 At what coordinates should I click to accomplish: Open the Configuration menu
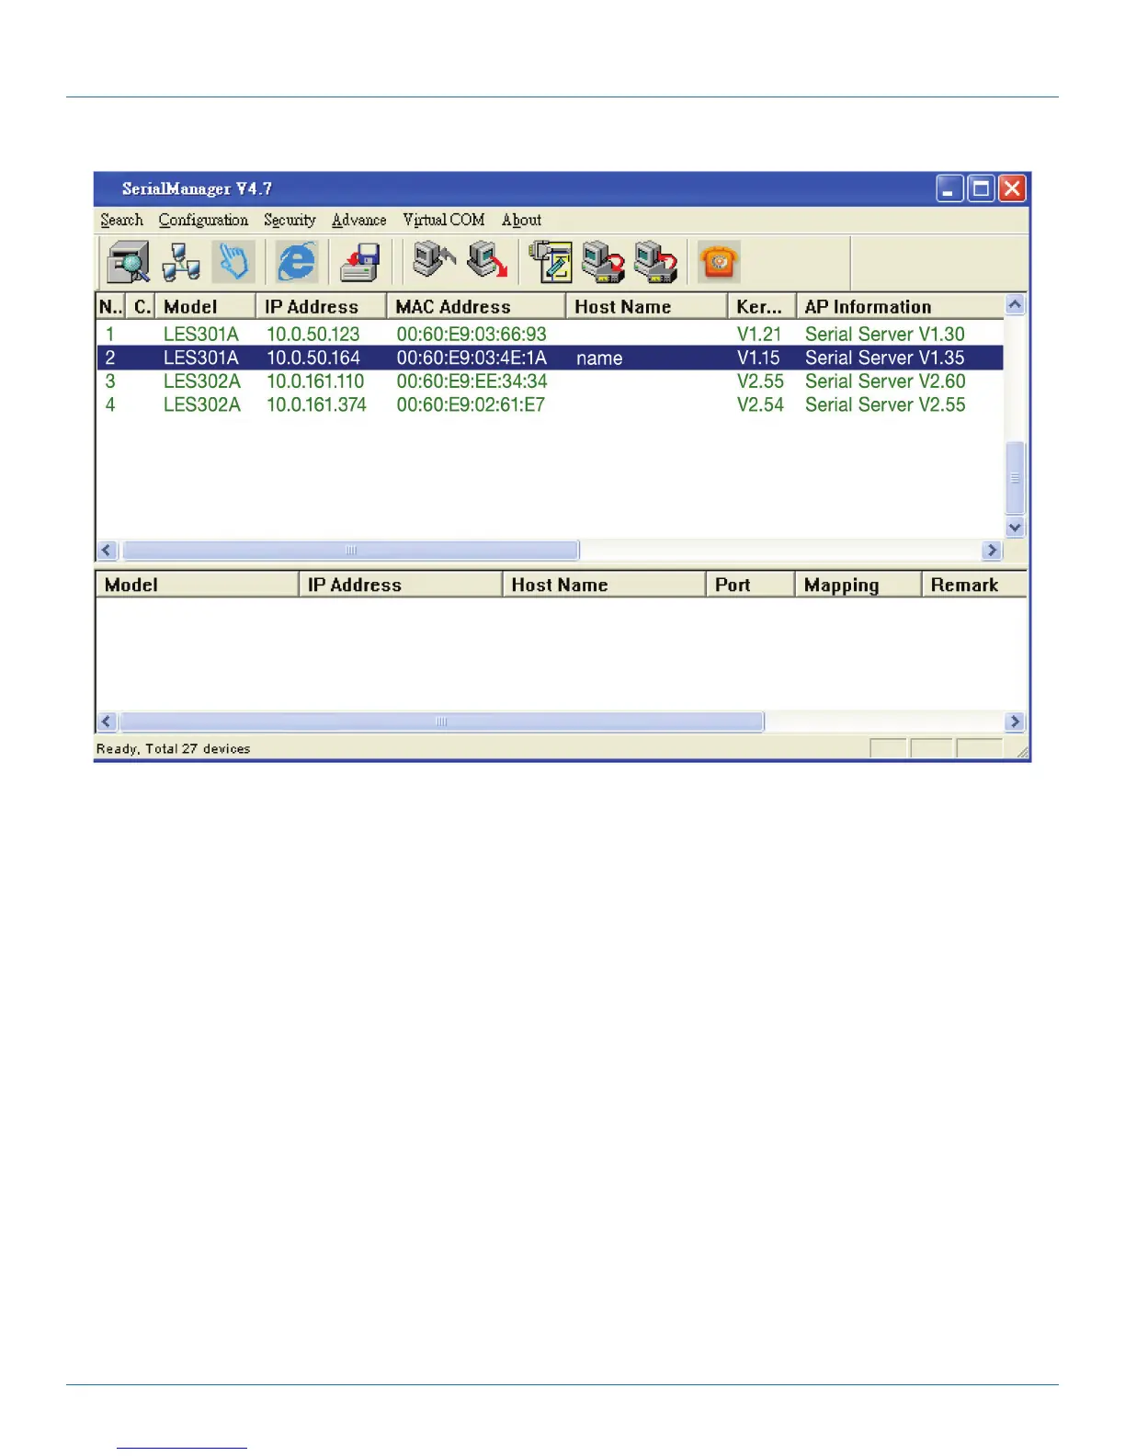point(203,220)
